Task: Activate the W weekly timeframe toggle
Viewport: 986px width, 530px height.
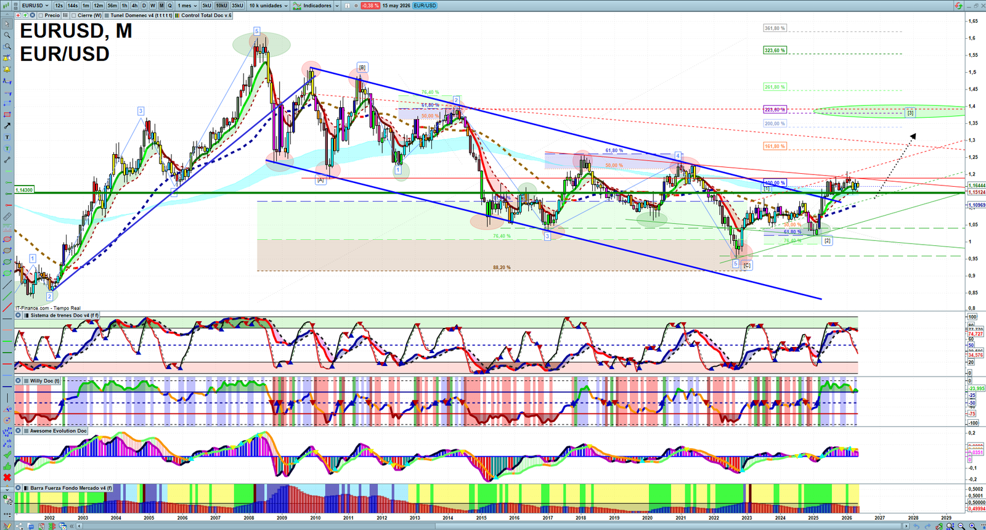Action: click(153, 6)
